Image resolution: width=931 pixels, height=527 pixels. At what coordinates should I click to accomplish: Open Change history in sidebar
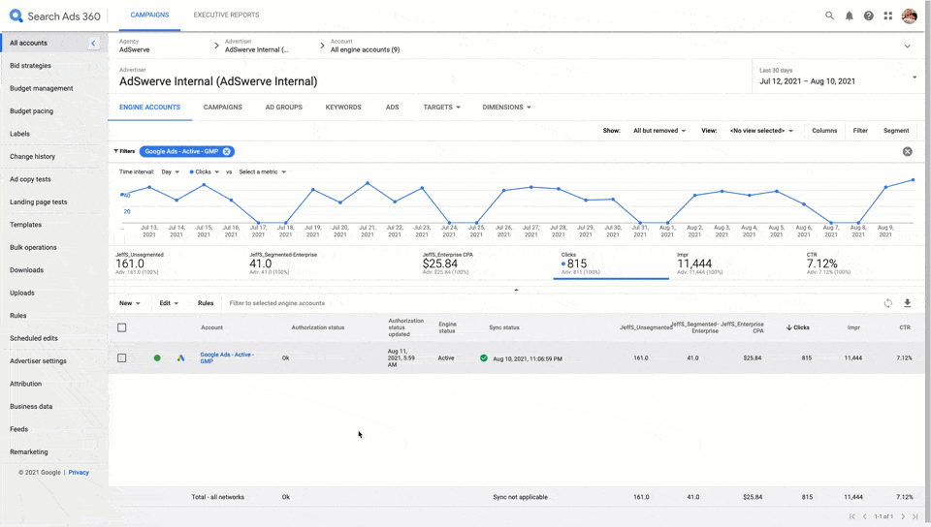(x=33, y=157)
